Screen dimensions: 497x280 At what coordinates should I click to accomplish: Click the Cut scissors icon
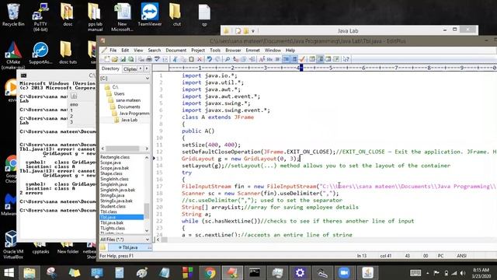click(x=175, y=59)
